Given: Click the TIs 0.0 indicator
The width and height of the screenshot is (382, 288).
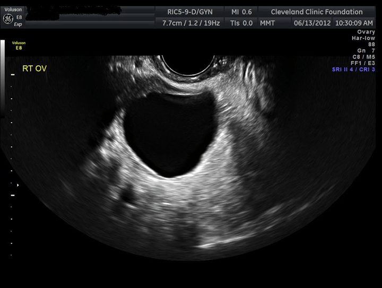Looking at the screenshot, I should click(241, 23).
